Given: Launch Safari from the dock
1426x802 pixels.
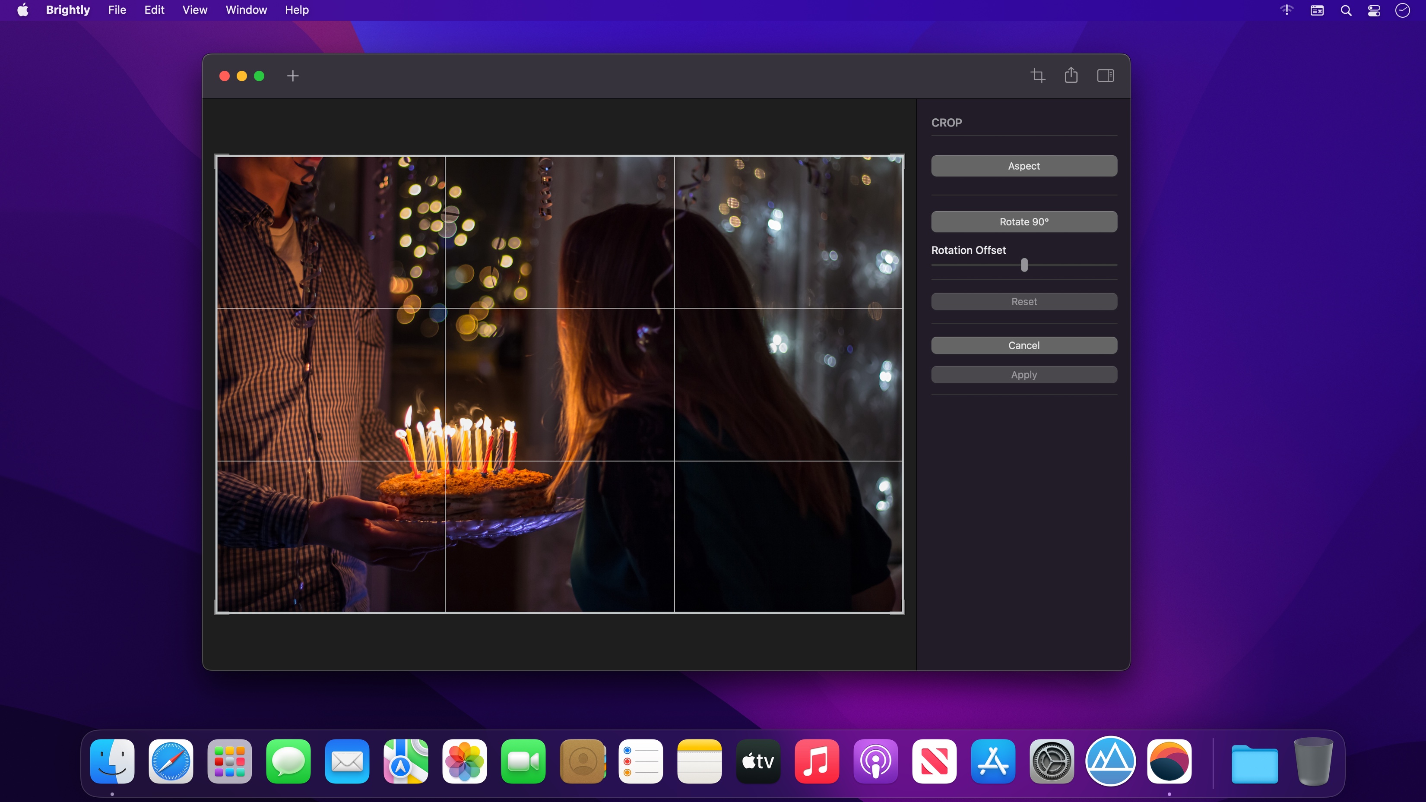Looking at the screenshot, I should [x=171, y=761].
